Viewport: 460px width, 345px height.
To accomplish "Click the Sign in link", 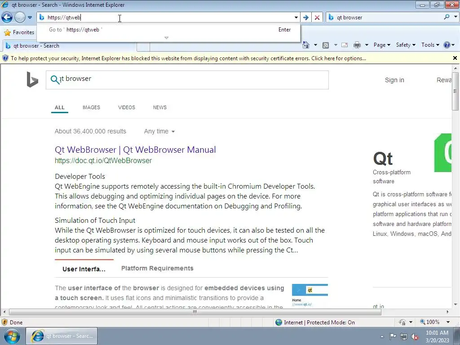I will 394,80.
